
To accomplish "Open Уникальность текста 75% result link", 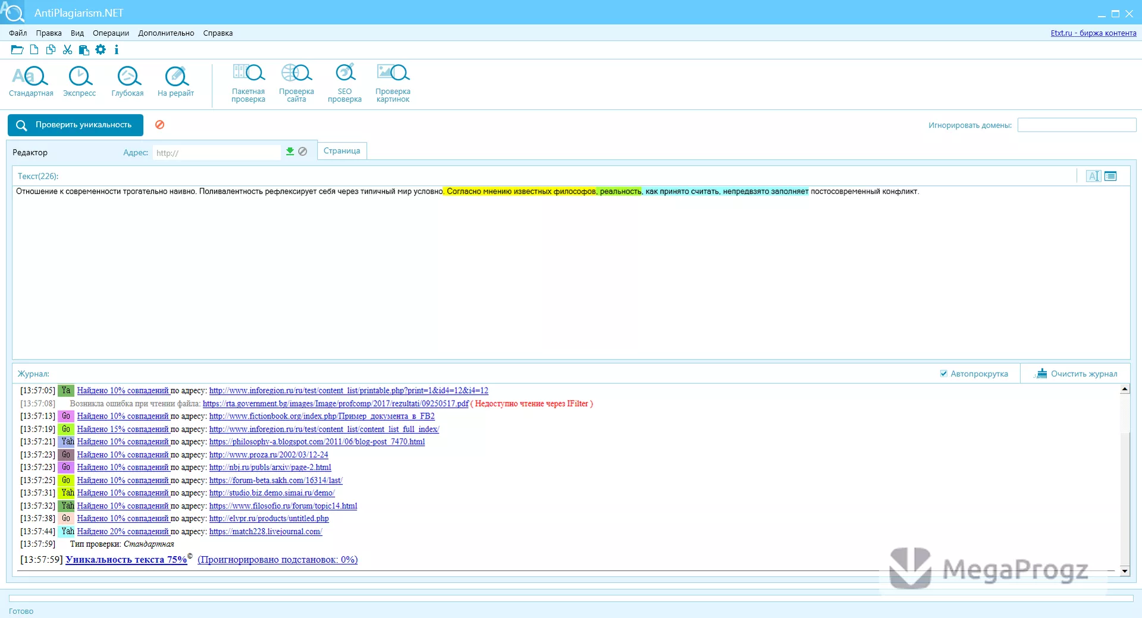I will (126, 560).
